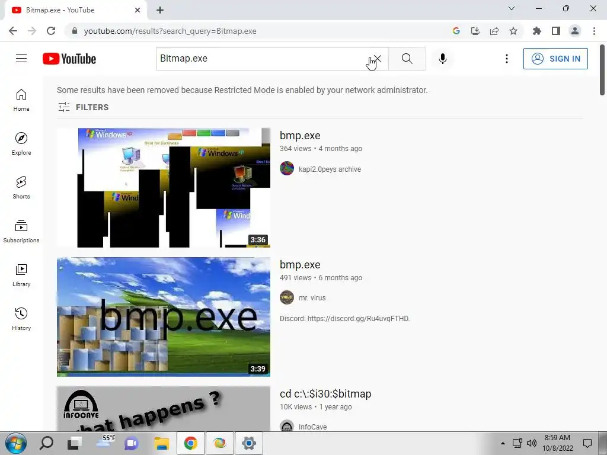This screenshot has width=607, height=455.
Task: Click the taskbar volume speaker icon
Action: point(532,443)
